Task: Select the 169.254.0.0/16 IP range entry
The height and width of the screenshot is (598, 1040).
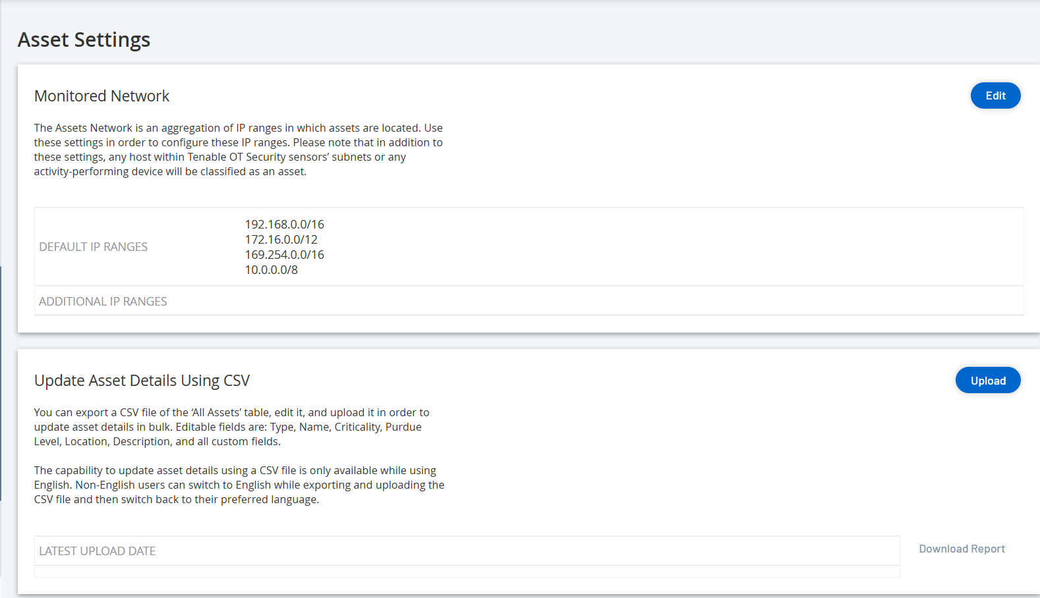Action: (x=284, y=255)
